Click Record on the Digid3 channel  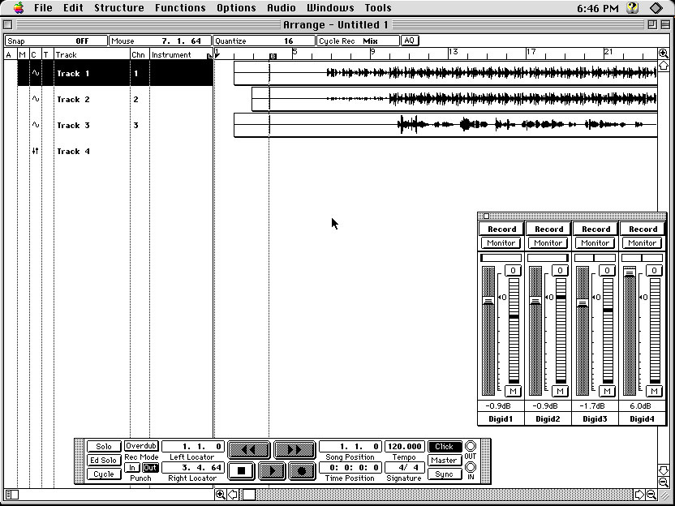(x=595, y=229)
